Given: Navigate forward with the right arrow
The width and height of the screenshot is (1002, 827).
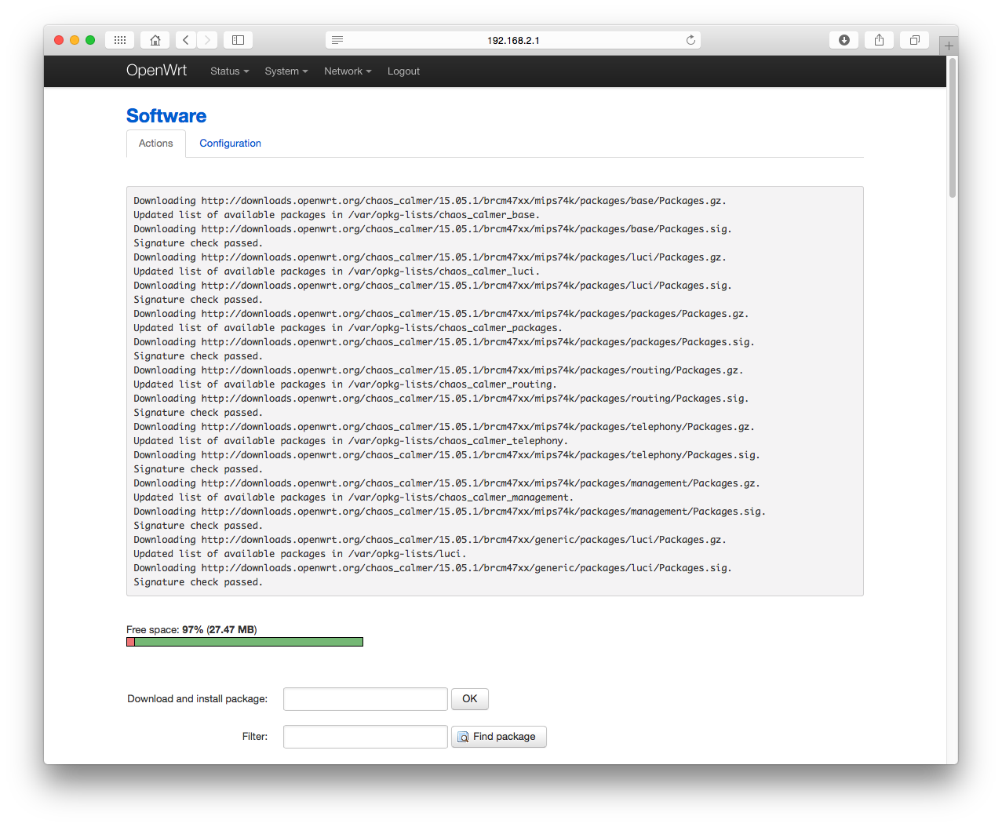Looking at the screenshot, I should tap(207, 40).
